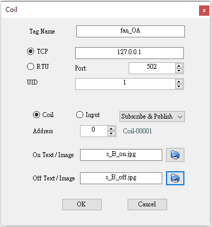Image resolution: width=212 pixels, height=227 pixels.
Task: Decrease the Port value with down arrow
Action: point(179,70)
